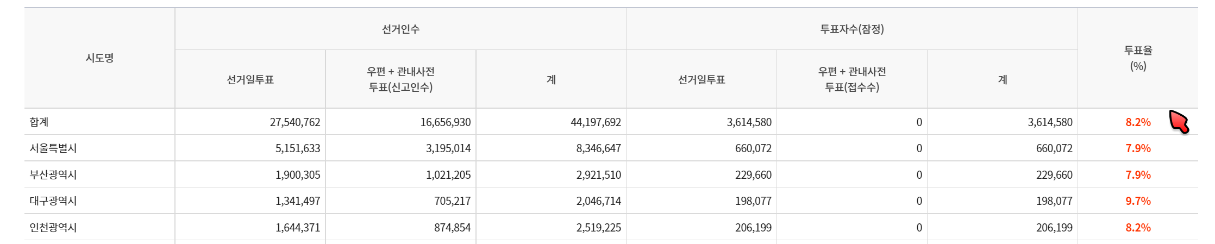Click the value 1,341,497 for 대구광역시
1215x244 pixels.
298,201
